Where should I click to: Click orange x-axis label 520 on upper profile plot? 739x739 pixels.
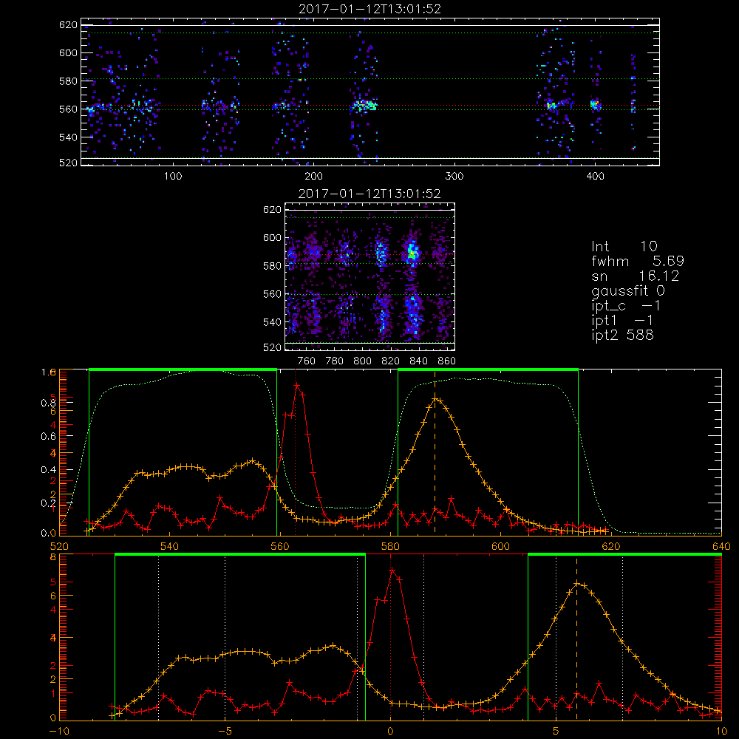tap(59, 546)
